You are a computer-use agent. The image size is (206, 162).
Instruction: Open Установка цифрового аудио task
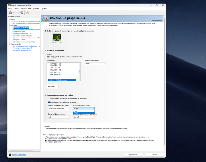[23, 36]
